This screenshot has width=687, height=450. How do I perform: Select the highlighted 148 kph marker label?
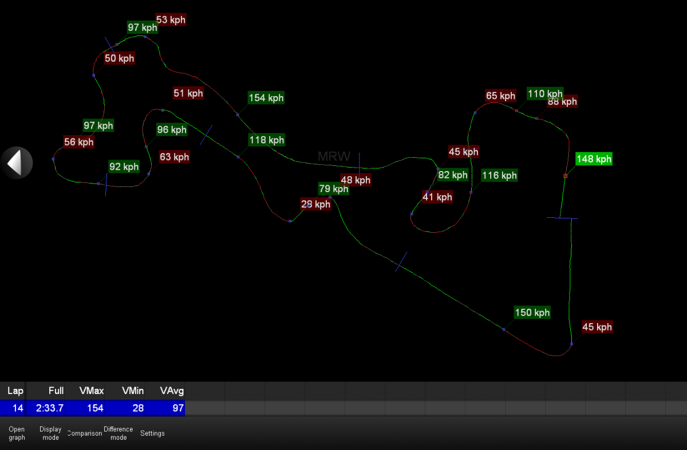[x=594, y=159]
